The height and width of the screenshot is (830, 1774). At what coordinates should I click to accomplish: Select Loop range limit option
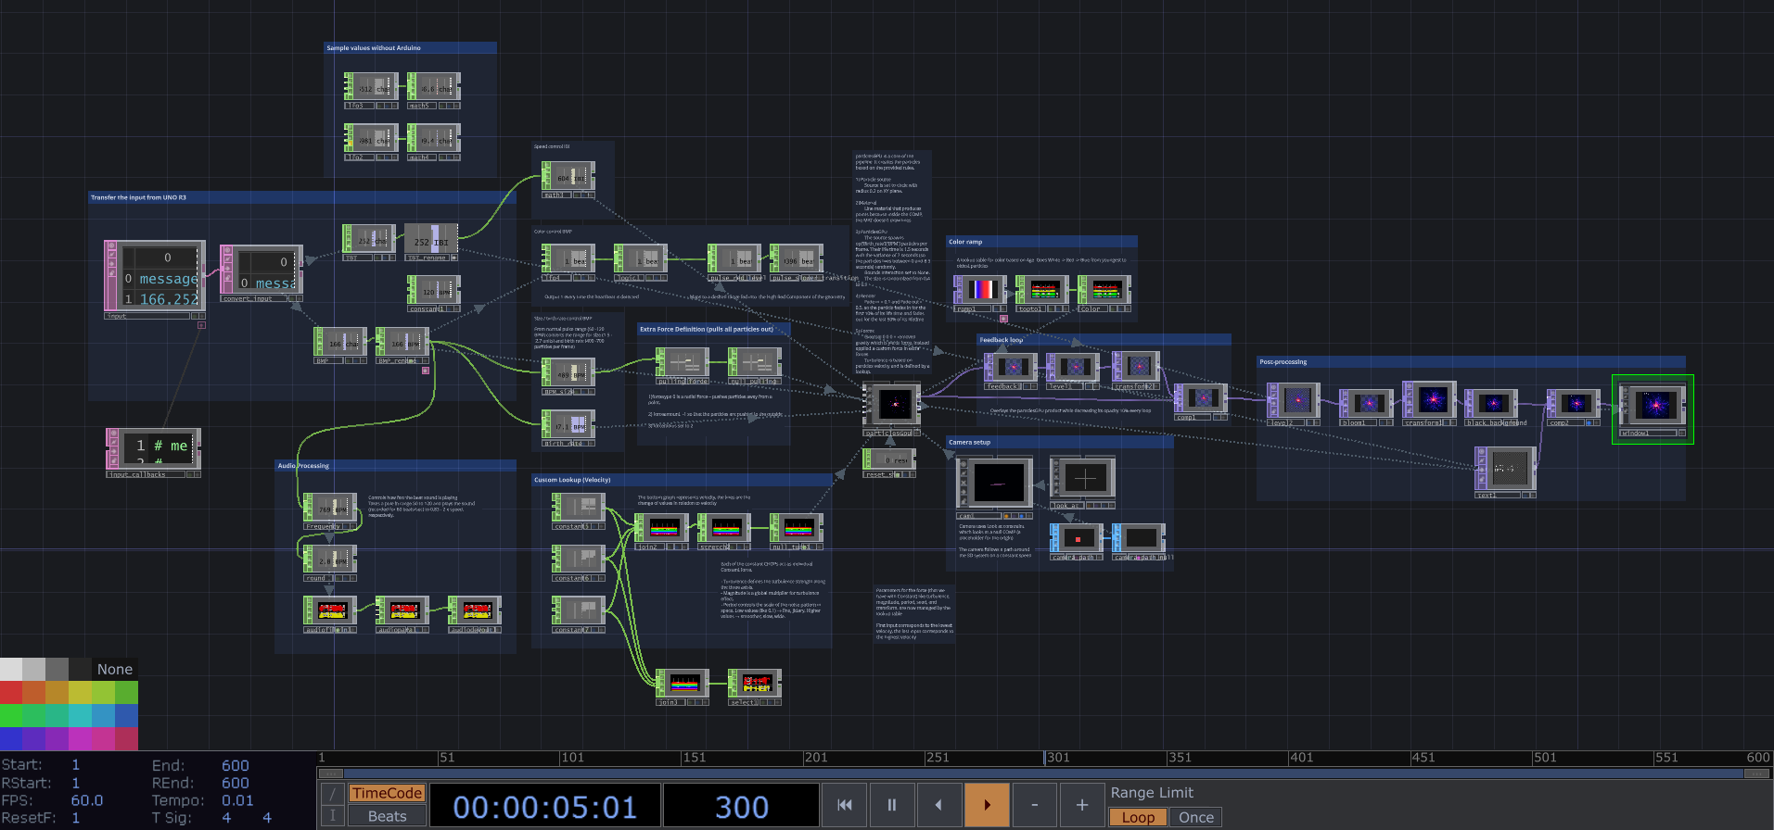(1138, 817)
